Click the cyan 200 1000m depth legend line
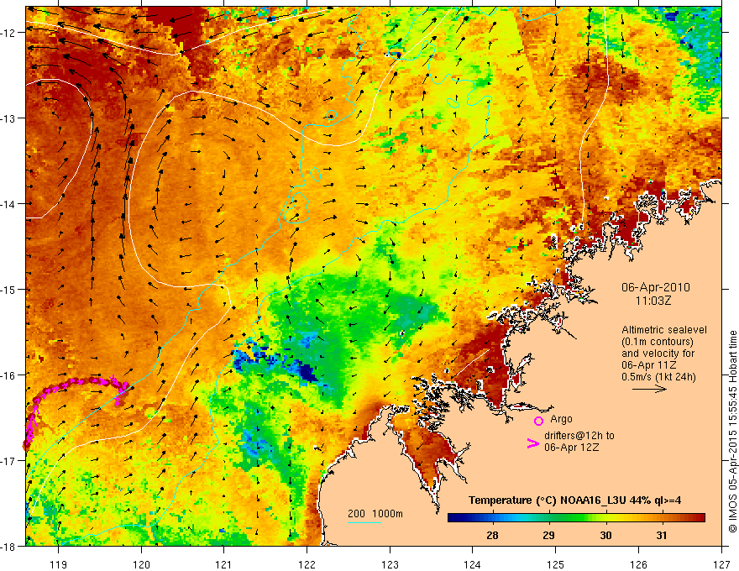Screen dimensions: 739x571 tap(364, 522)
